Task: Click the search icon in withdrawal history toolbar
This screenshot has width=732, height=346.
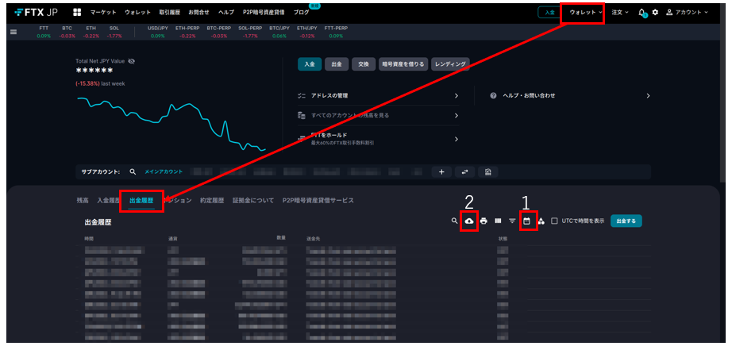Action: point(454,221)
